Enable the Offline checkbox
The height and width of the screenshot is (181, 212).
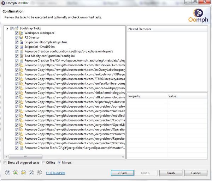43,163
